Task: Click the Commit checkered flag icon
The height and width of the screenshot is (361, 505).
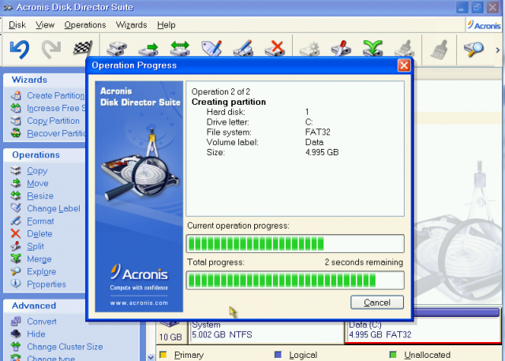Action: [83, 48]
